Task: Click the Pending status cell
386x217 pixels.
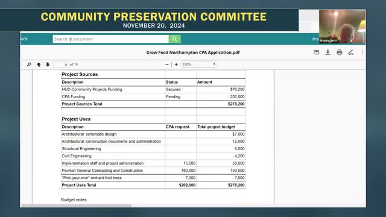Action: point(173,96)
